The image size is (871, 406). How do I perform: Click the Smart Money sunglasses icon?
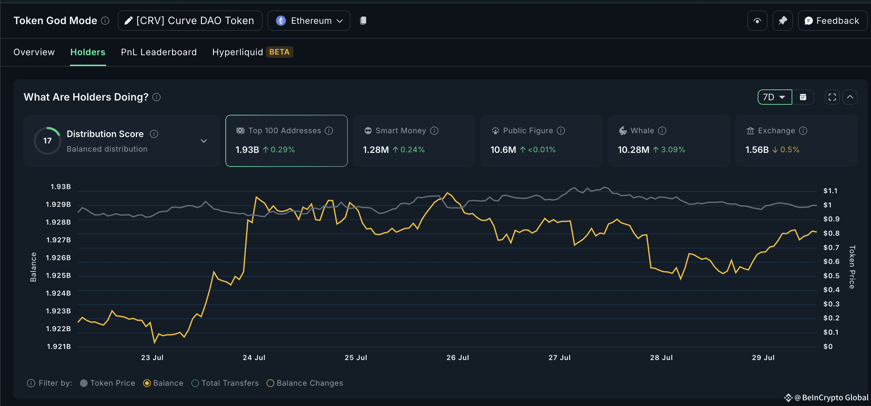coord(368,131)
